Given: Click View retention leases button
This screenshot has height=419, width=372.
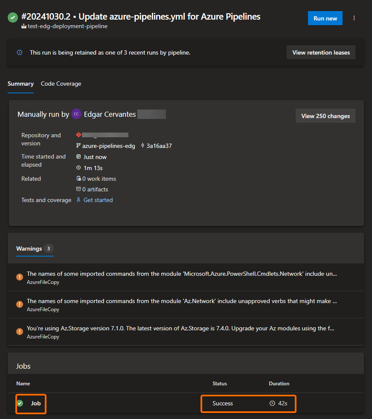Looking at the screenshot, I should pos(321,53).
